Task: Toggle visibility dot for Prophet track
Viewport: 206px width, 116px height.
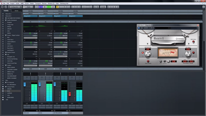Action: click(x=3, y=22)
